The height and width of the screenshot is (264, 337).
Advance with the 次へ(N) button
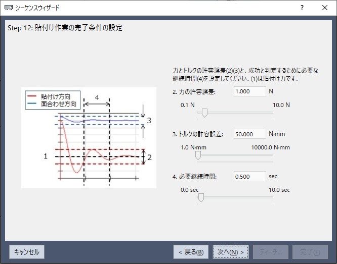click(x=231, y=251)
